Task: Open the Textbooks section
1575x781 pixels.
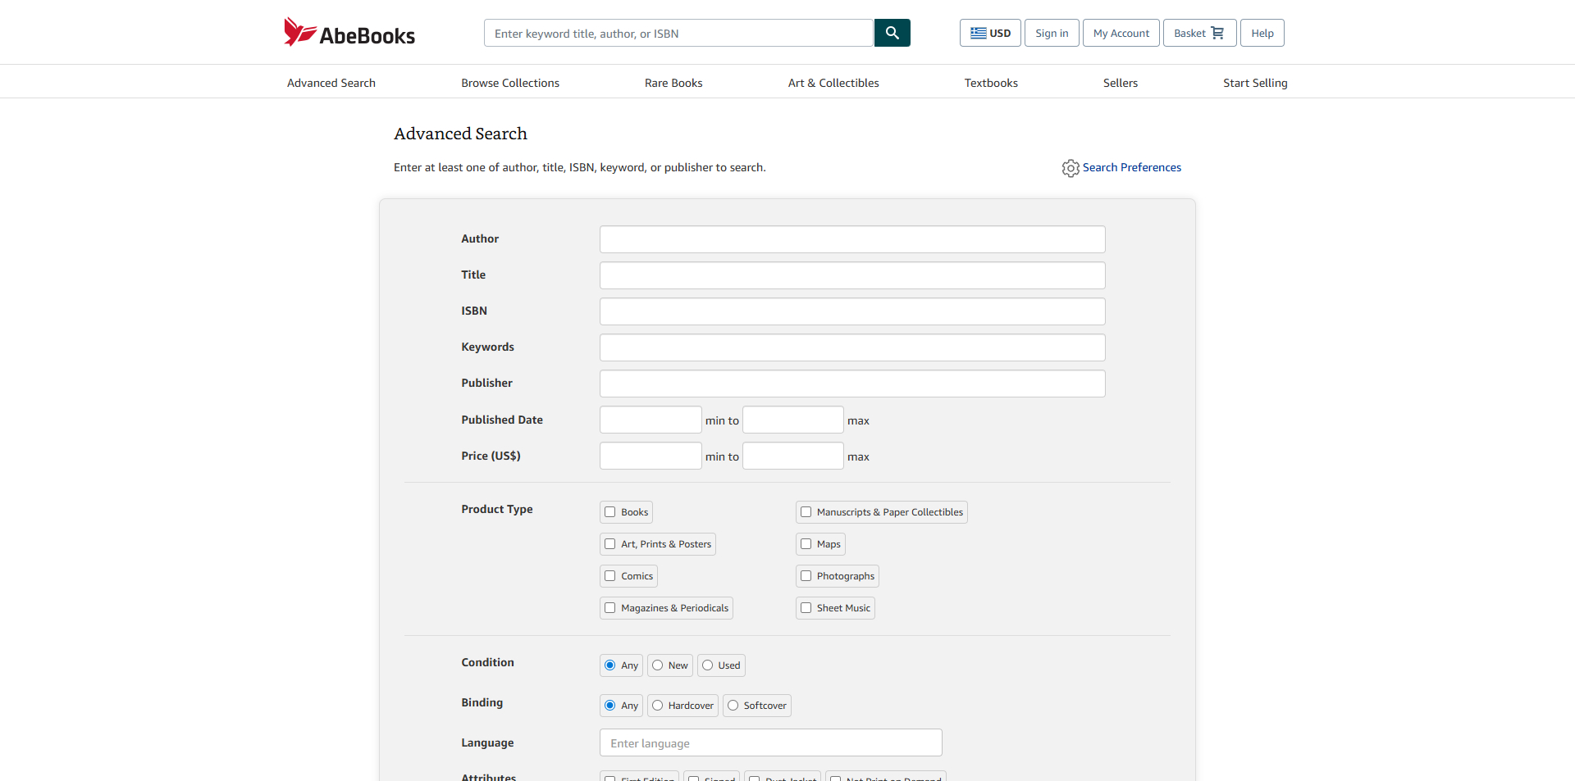Action: click(990, 83)
